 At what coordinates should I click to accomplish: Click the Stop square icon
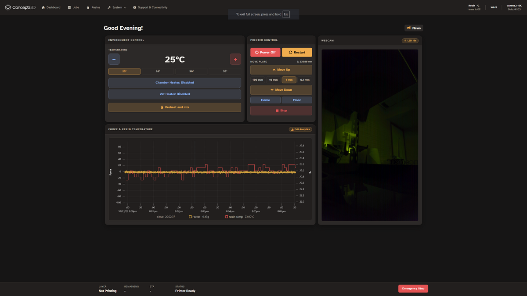click(277, 111)
